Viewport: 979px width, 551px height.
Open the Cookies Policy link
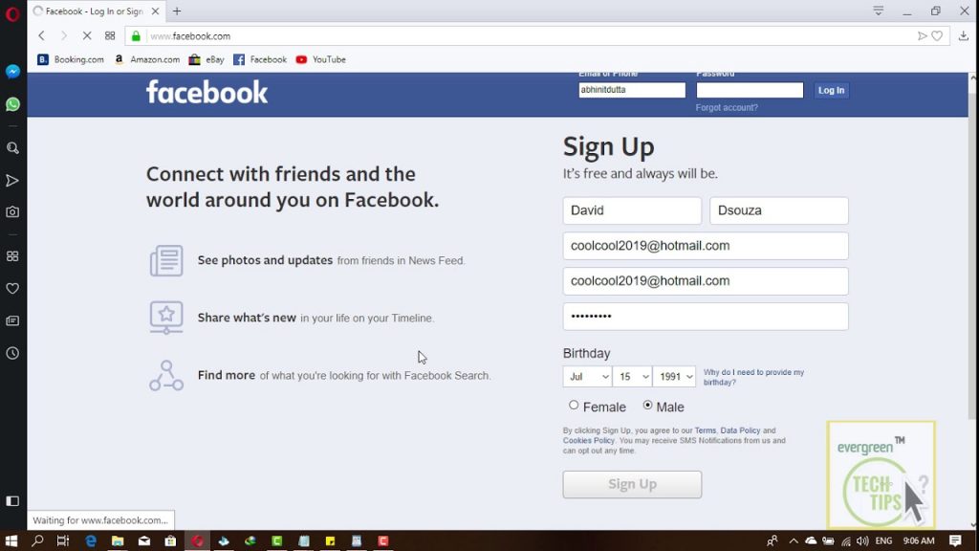588,440
